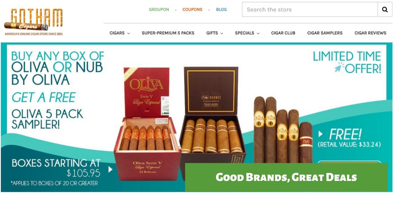Screen dimensions: 394x197
Task: Focus the Search the store field
Action: pos(310,10)
